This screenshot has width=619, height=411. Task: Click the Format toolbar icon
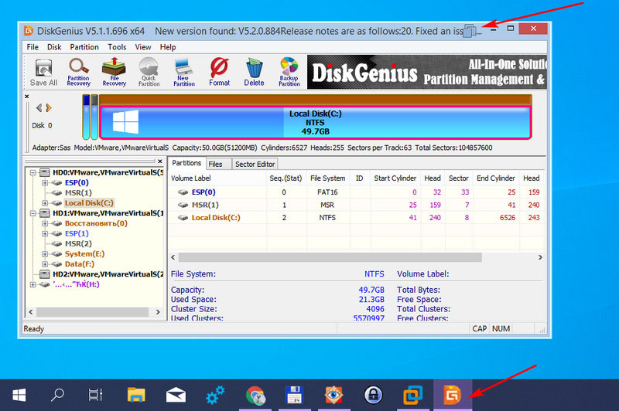[219, 72]
